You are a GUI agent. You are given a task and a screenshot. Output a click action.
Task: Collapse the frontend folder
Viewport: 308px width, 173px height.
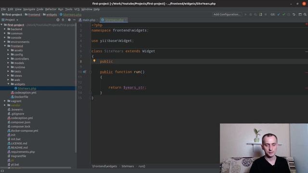(5, 46)
